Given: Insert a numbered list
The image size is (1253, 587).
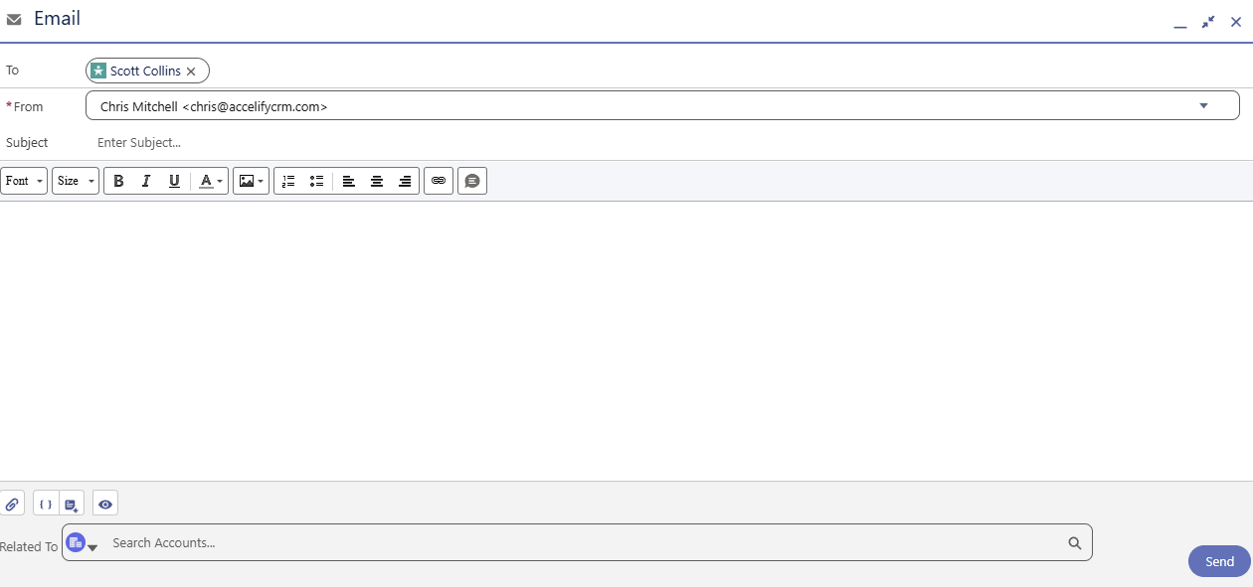Looking at the screenshot, I should (288, 181).
